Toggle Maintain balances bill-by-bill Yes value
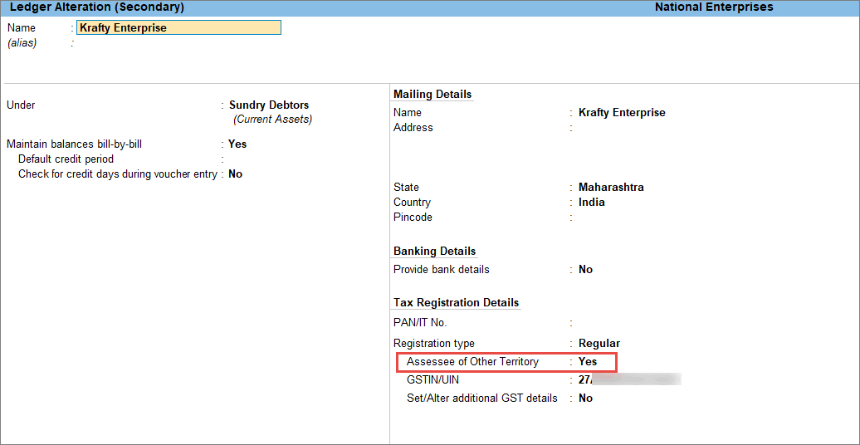 [237, 144]
